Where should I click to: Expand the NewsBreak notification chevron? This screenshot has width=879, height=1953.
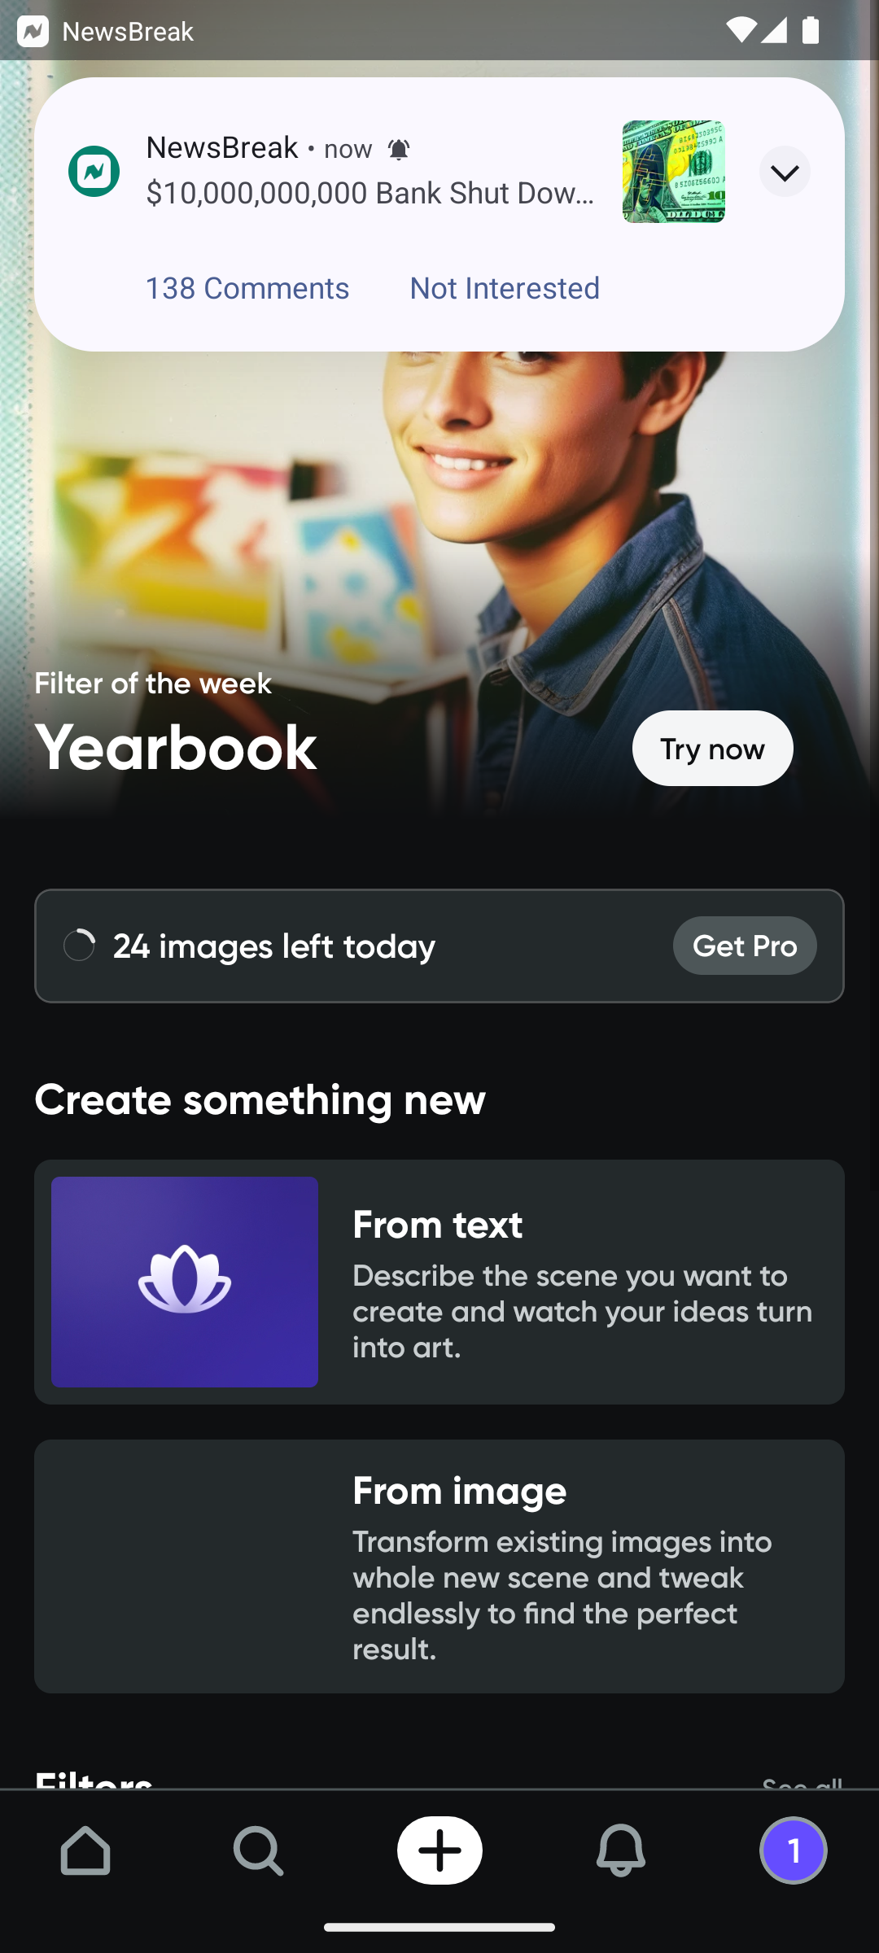click(785, 171)
